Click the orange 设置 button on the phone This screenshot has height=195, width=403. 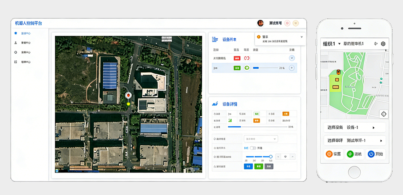(x=334, y=154)
